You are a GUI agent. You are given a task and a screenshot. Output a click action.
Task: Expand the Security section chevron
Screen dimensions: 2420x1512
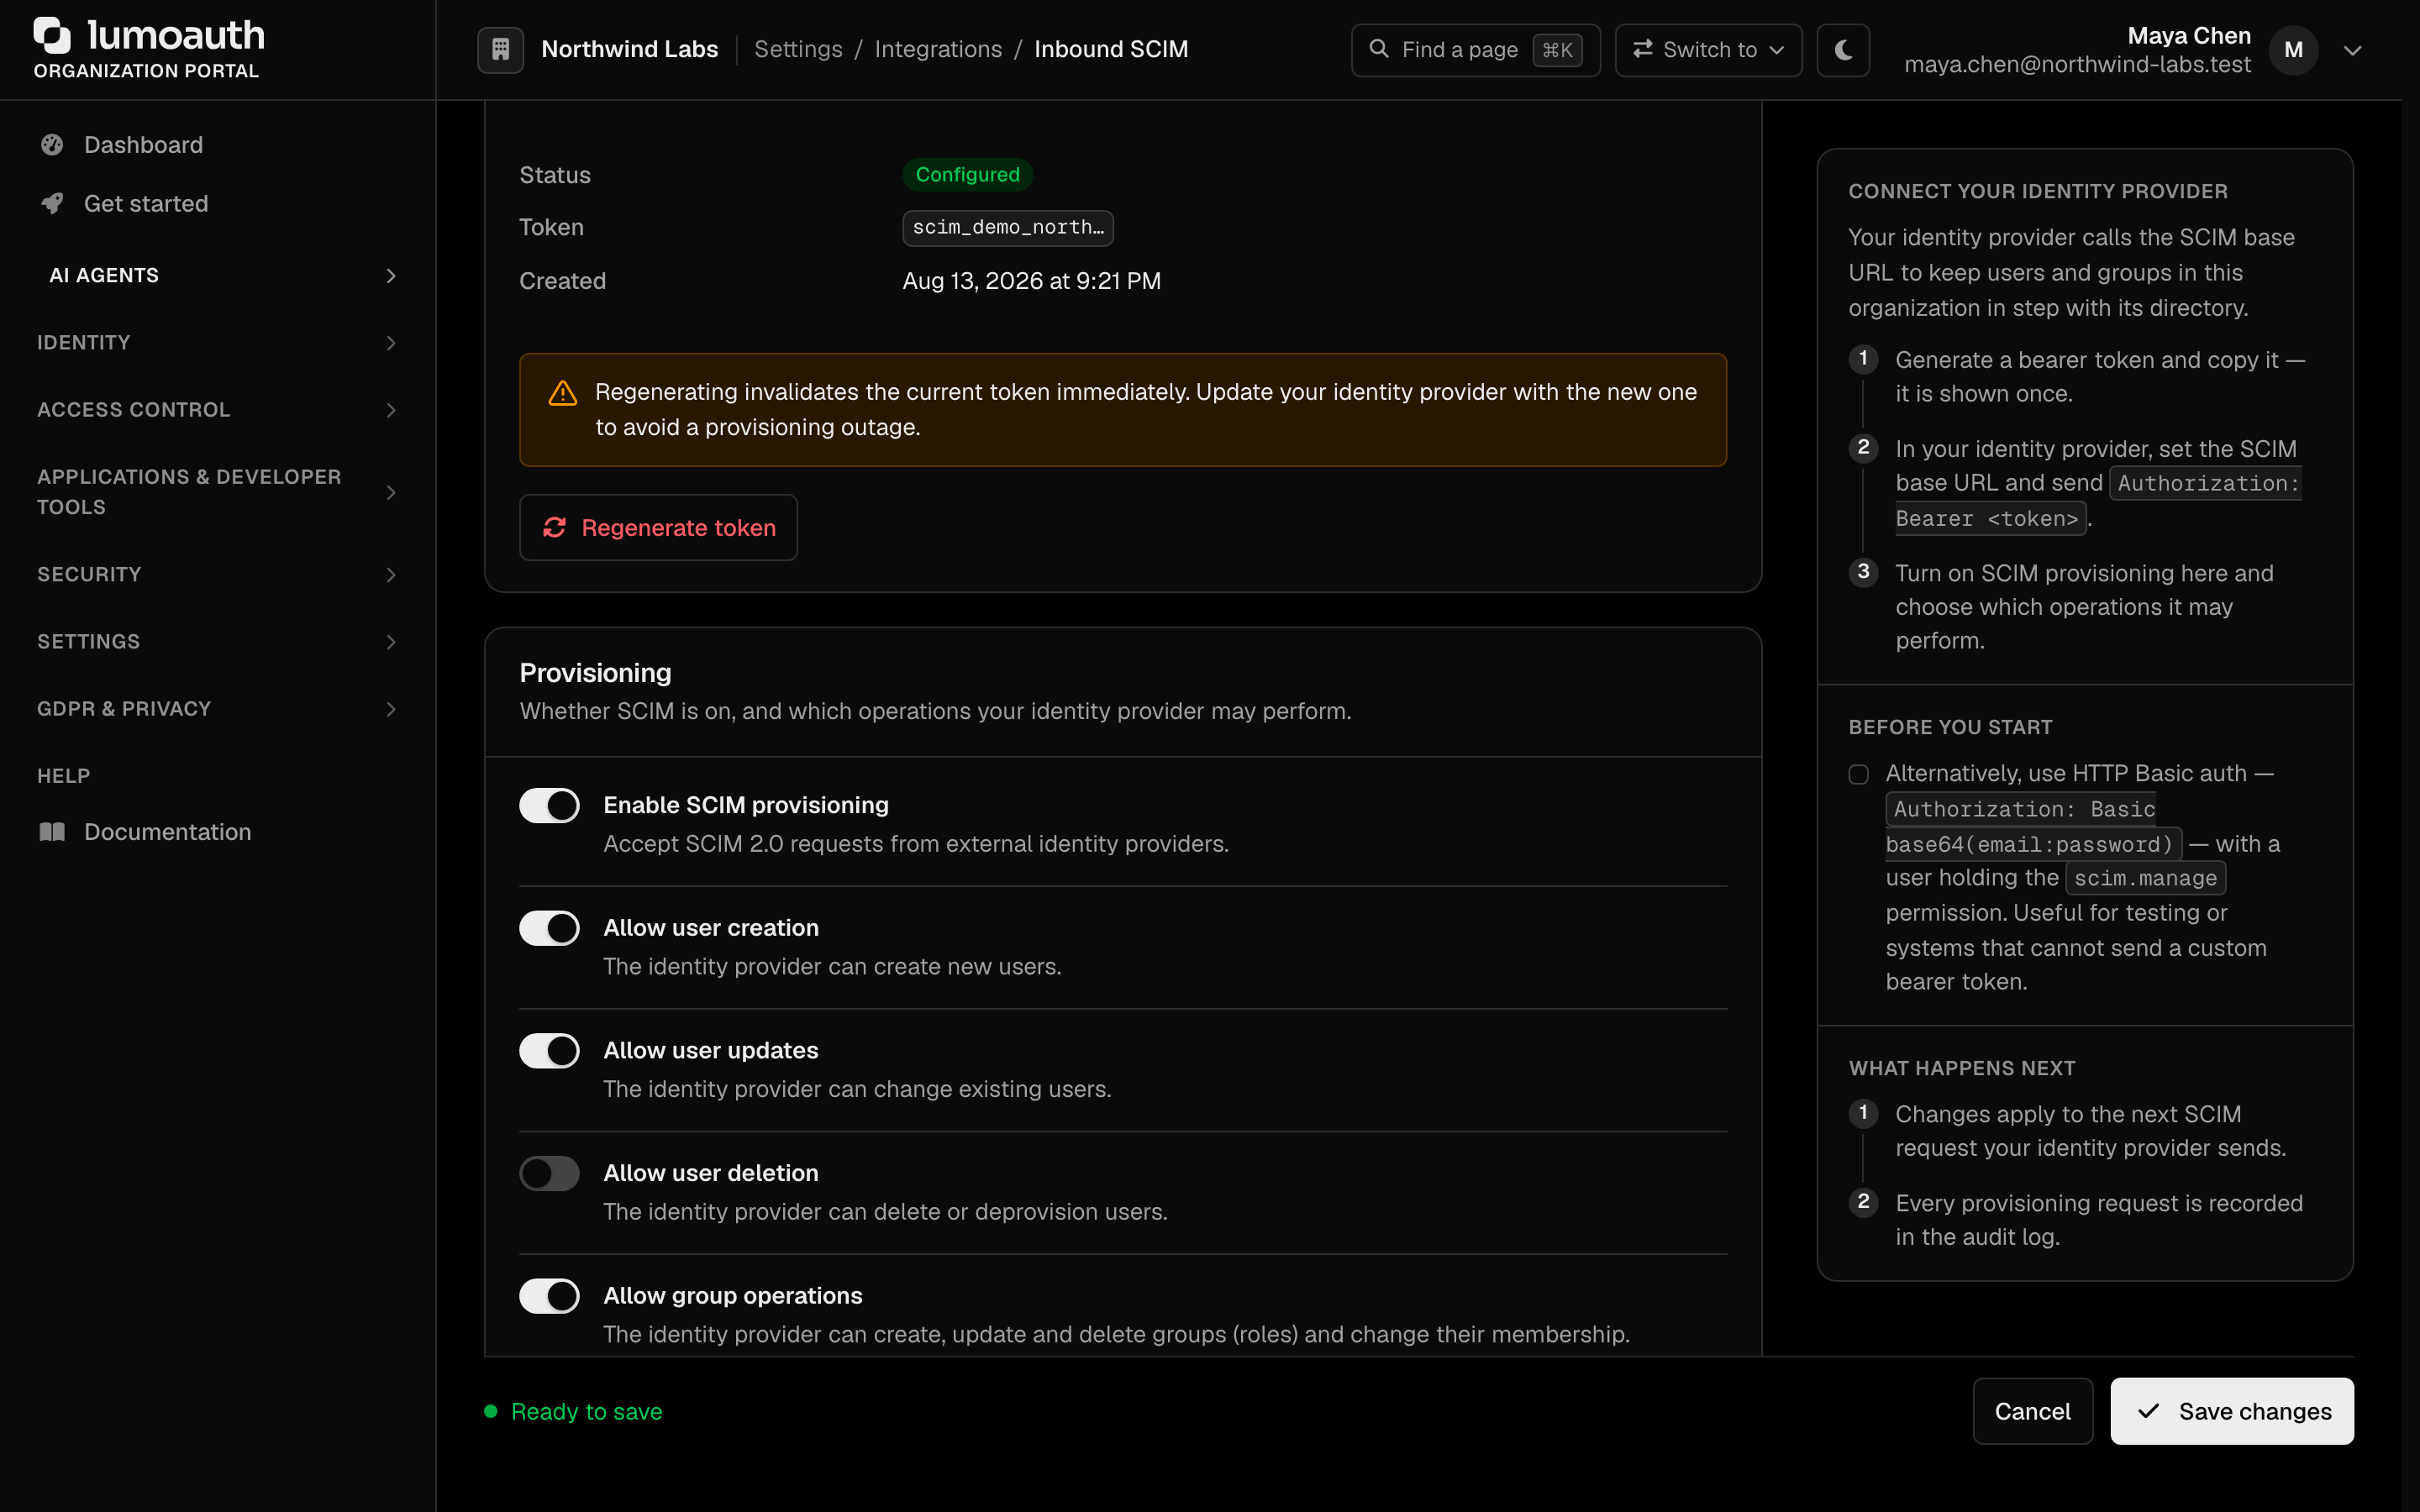pyautogui.click(x=391, y=574)
